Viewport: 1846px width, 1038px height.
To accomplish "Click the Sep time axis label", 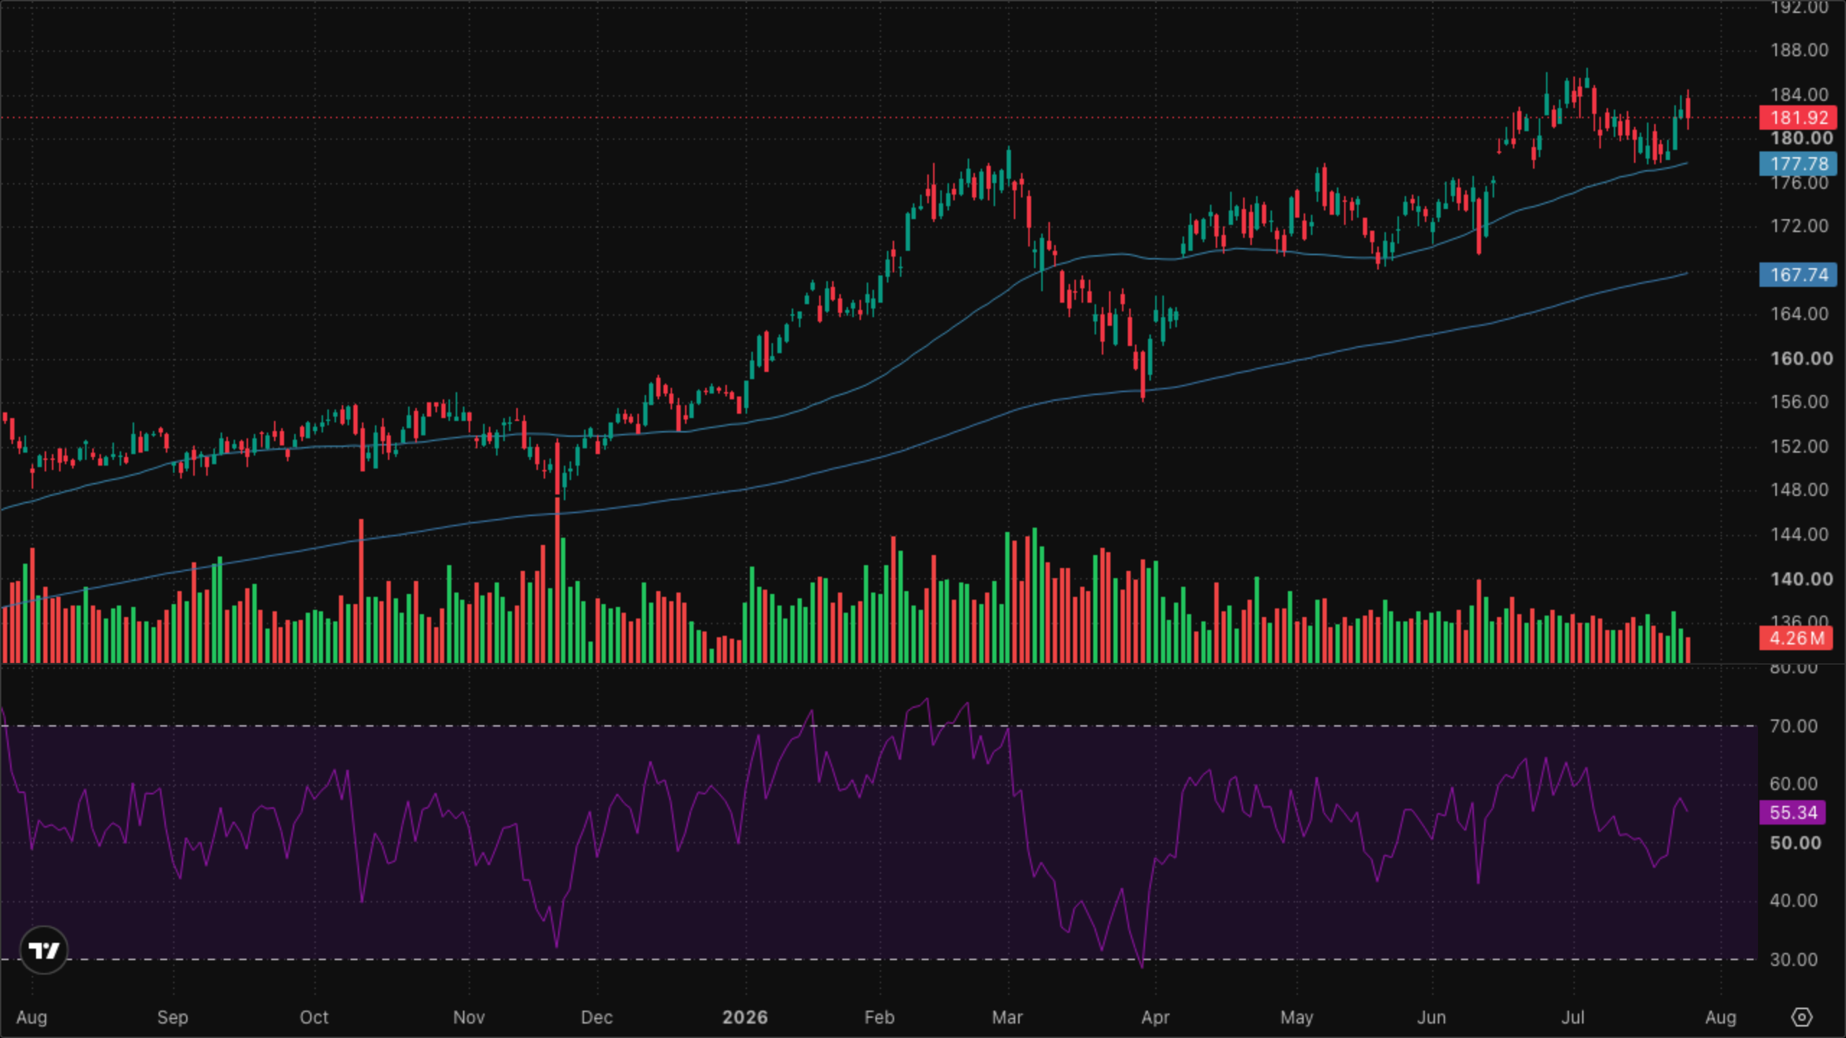I will click(x=172, y=1018).
